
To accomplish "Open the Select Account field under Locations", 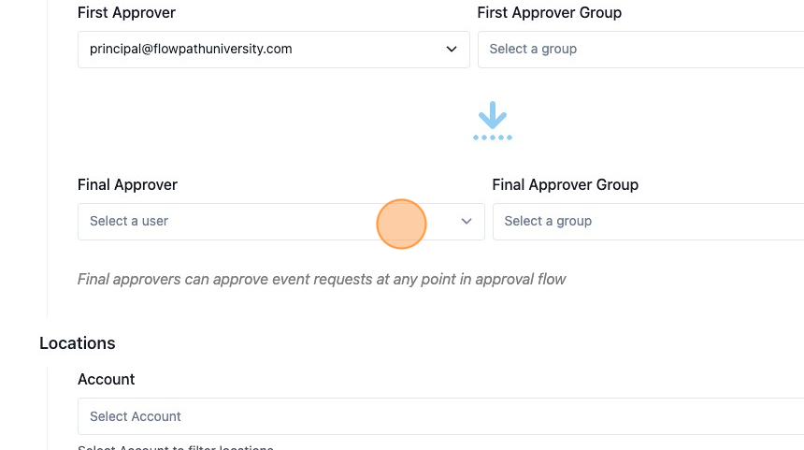I will pyautogui.click(x=441, y=416).
